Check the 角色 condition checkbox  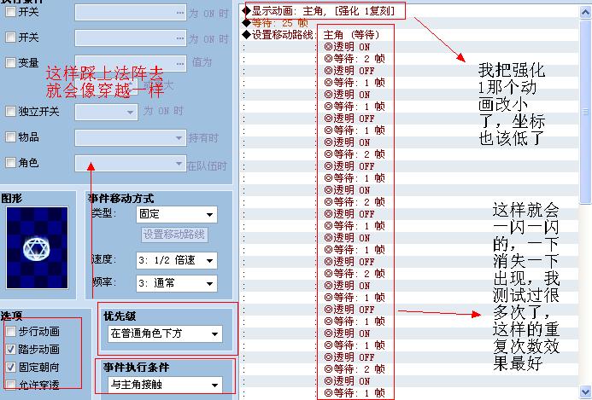[x=10, y=163]
